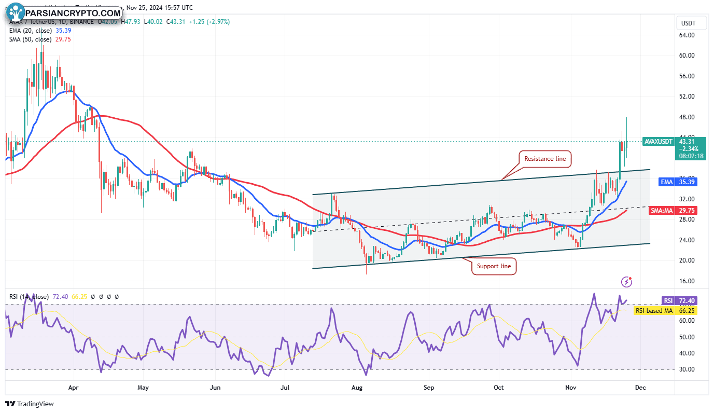The height and width of the screenshot is (413, 714).
Task: Click the yellow RSI-based MA 66.25 tag
Action: [666, 310]
